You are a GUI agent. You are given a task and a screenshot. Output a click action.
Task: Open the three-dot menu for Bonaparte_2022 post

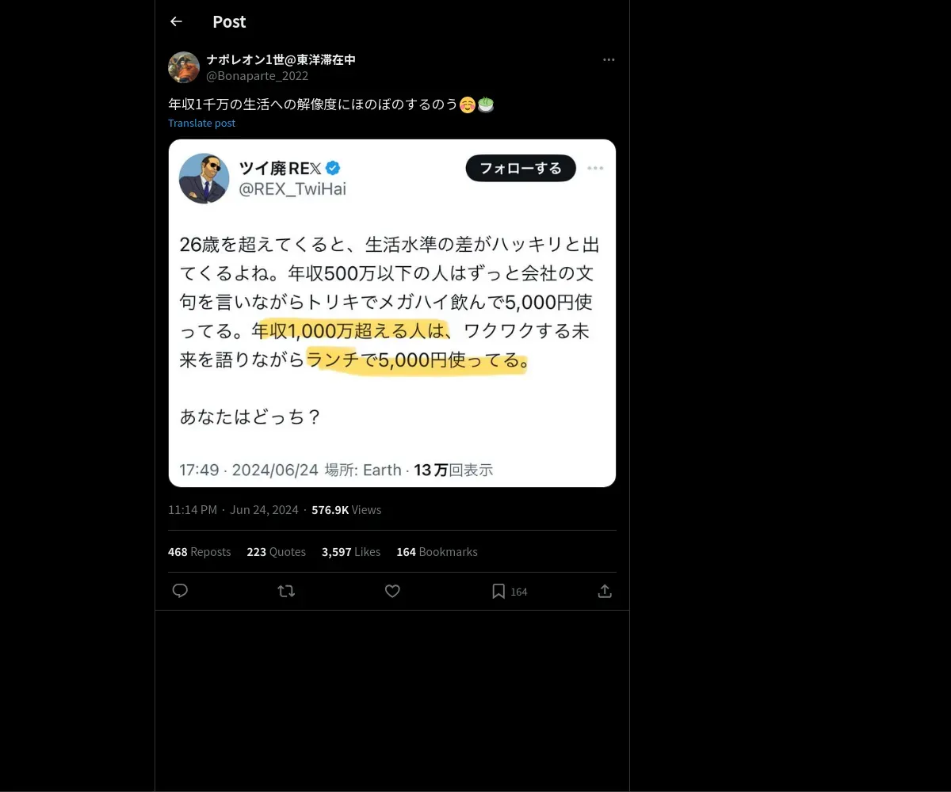point(609,59)
